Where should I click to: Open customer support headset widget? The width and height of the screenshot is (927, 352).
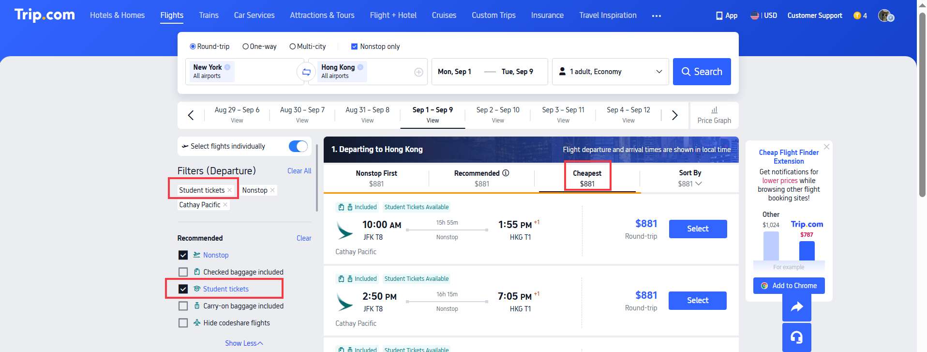[796, 337]
